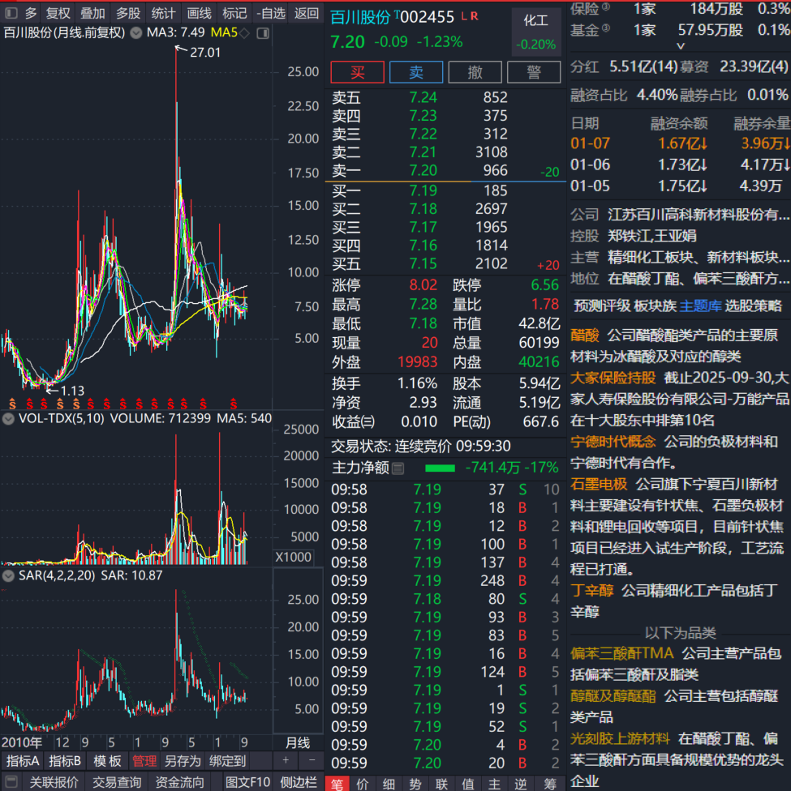Select the 价 price tab

pyautogui.click(x=363, y=784)
